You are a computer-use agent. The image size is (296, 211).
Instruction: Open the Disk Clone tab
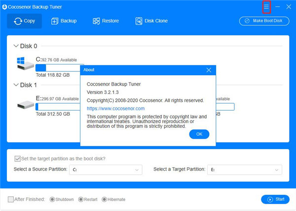coord(151,21)
